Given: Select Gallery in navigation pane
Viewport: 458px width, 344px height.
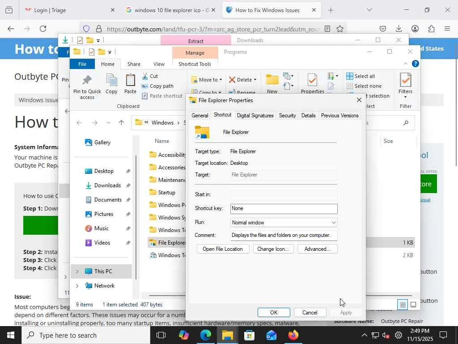Looking at the screenshot, I should pyautogui.click(x=98, y=142).
